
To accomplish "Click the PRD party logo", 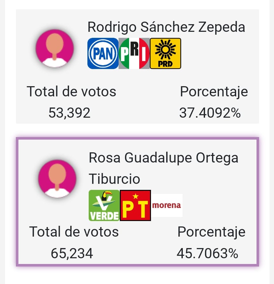I will click(x=165, y=53).
